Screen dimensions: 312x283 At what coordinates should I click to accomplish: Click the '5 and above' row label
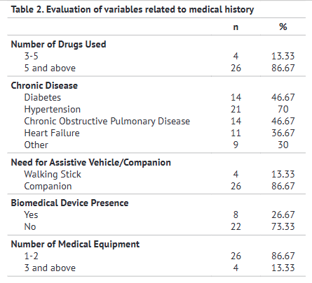pyautogui.click(x=50, y=68)
